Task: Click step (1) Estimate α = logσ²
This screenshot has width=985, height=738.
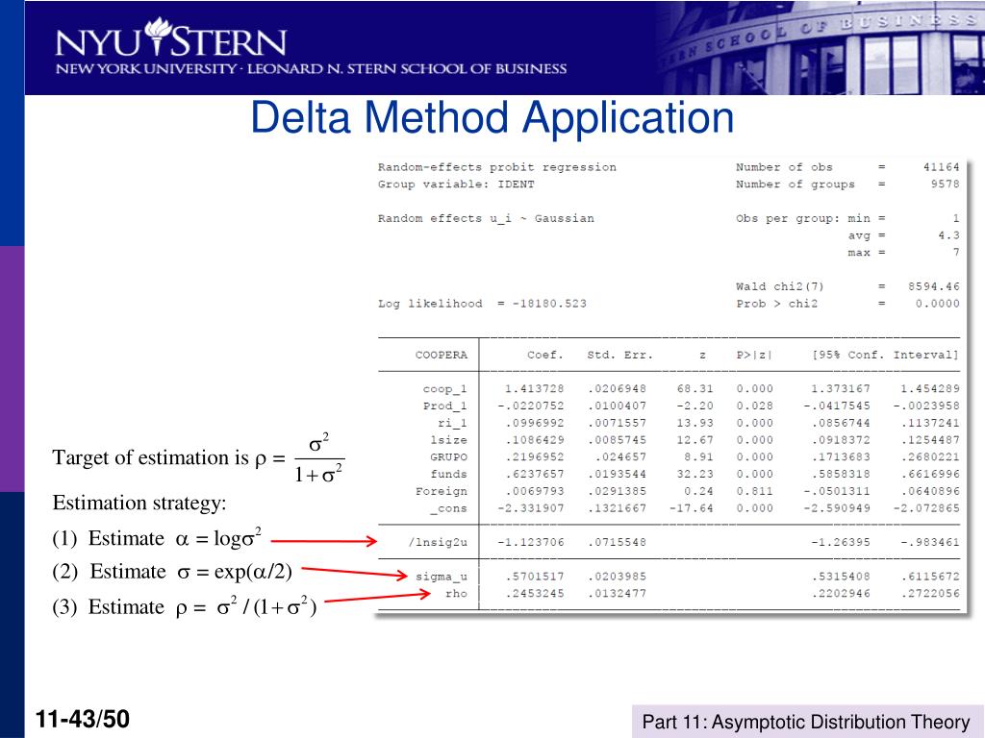Action: pos(157,538)
